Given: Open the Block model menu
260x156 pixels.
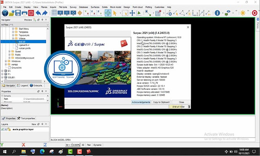Looking at the screenshot, I should pyautogui.click(x=115, y=7).
